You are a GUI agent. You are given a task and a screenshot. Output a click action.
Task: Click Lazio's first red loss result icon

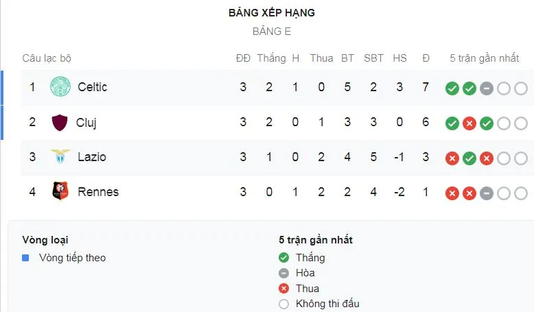click(x=452, y=158)
